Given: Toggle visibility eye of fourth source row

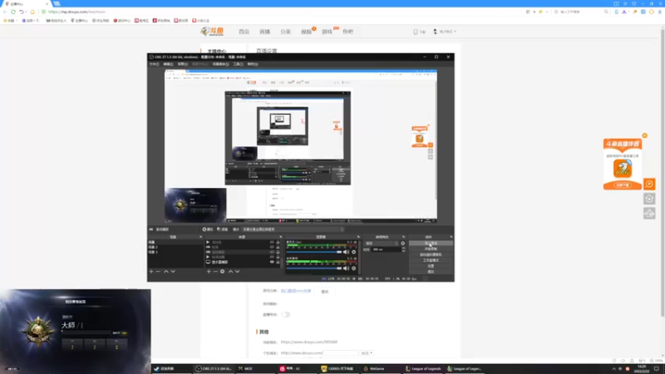Looking at the screenshot, I should (272, 257).
